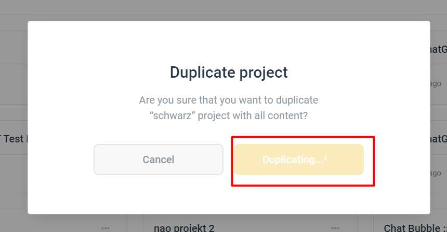Click lower "ago" timestamp behind dialog edge
The height and width of the screenshot is (232, 447).
(436, 173)
